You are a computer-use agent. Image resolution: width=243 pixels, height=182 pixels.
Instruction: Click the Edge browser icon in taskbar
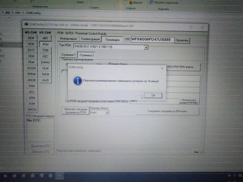click(24, 176)
